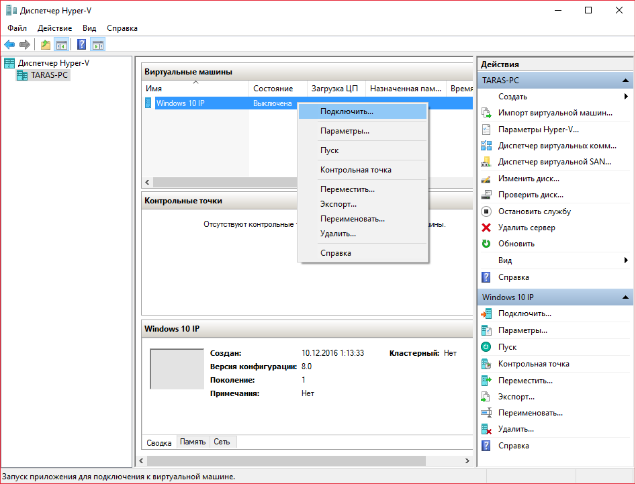Click left arrow of VM list scrollbar

click(147, 182)
